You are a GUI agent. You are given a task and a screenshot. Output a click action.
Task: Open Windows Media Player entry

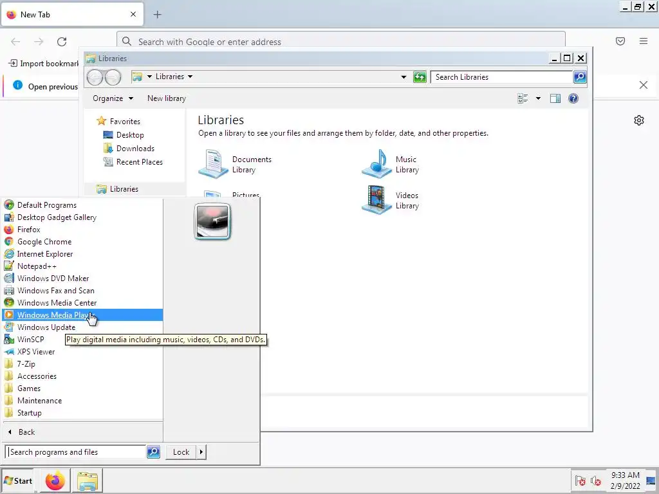82,315
